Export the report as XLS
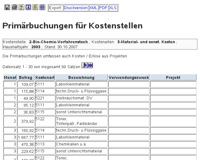Image resolution: width=200 pixels, height=160 pixels. click(113, 8)
